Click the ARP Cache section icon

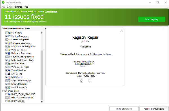[9, 74]
